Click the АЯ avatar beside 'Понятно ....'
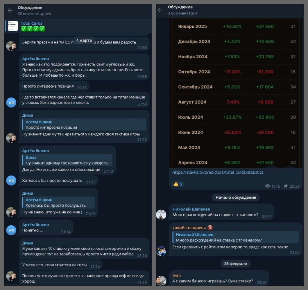 point(11,230)
